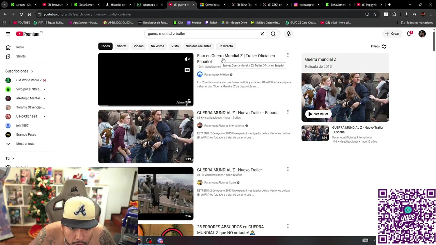Open the browser extensions puzzle icon
436x245 pixels.
(x=394, y=14)
